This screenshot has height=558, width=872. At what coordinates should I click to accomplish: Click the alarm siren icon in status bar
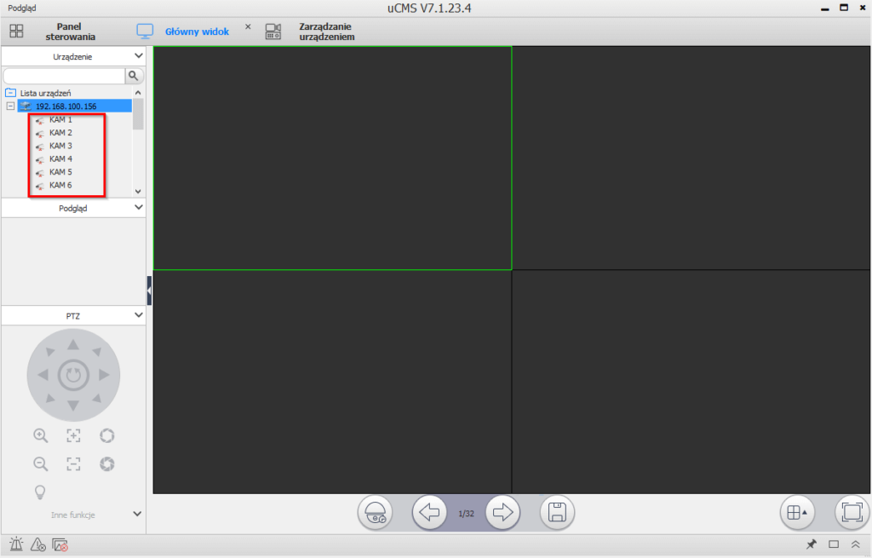(16, 544)
